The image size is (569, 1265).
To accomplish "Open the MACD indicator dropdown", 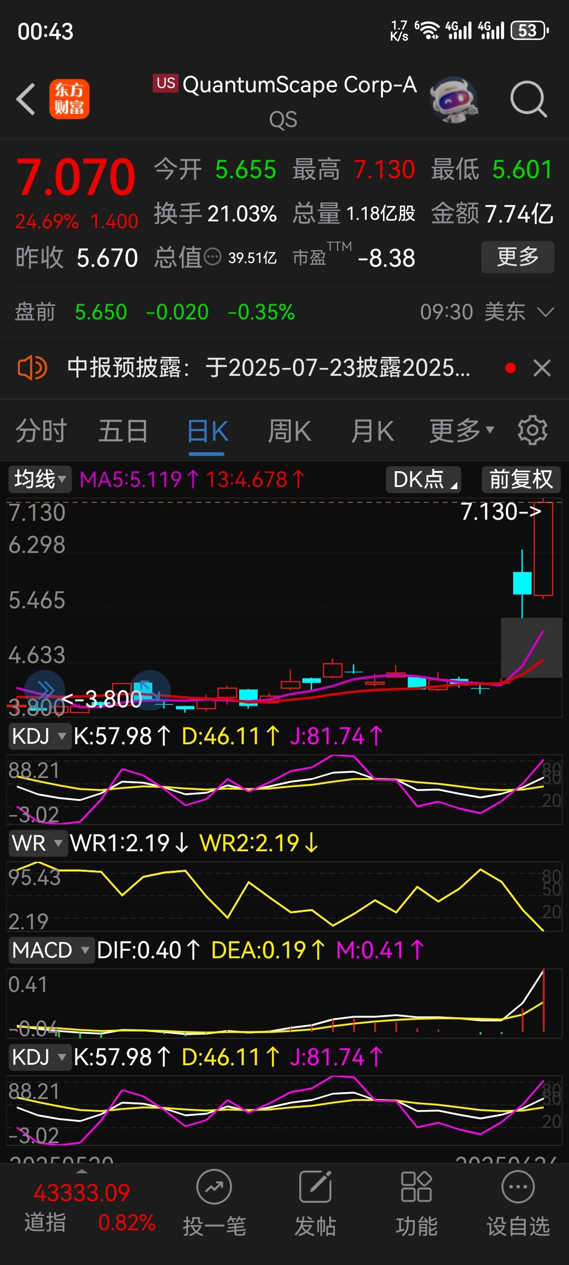I will (51, 950).
